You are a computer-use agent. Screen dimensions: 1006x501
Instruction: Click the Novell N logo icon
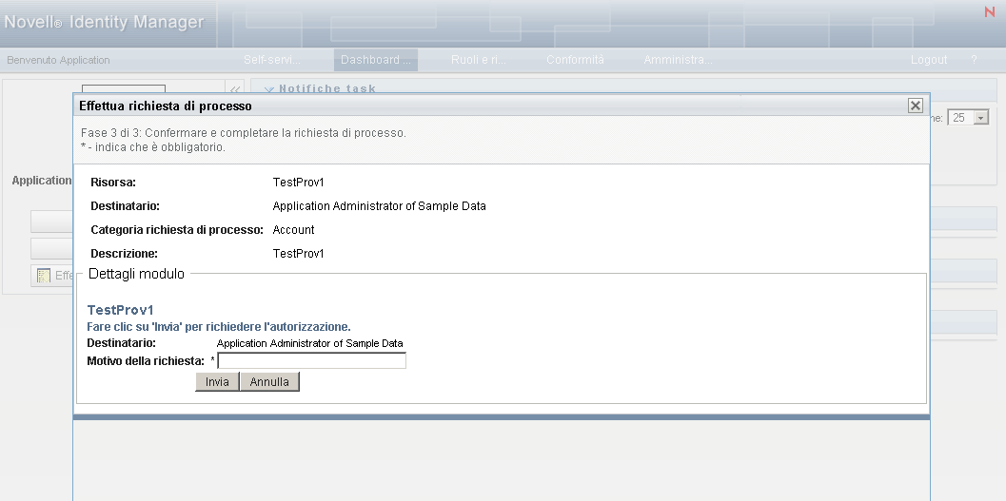pos(989,11)
